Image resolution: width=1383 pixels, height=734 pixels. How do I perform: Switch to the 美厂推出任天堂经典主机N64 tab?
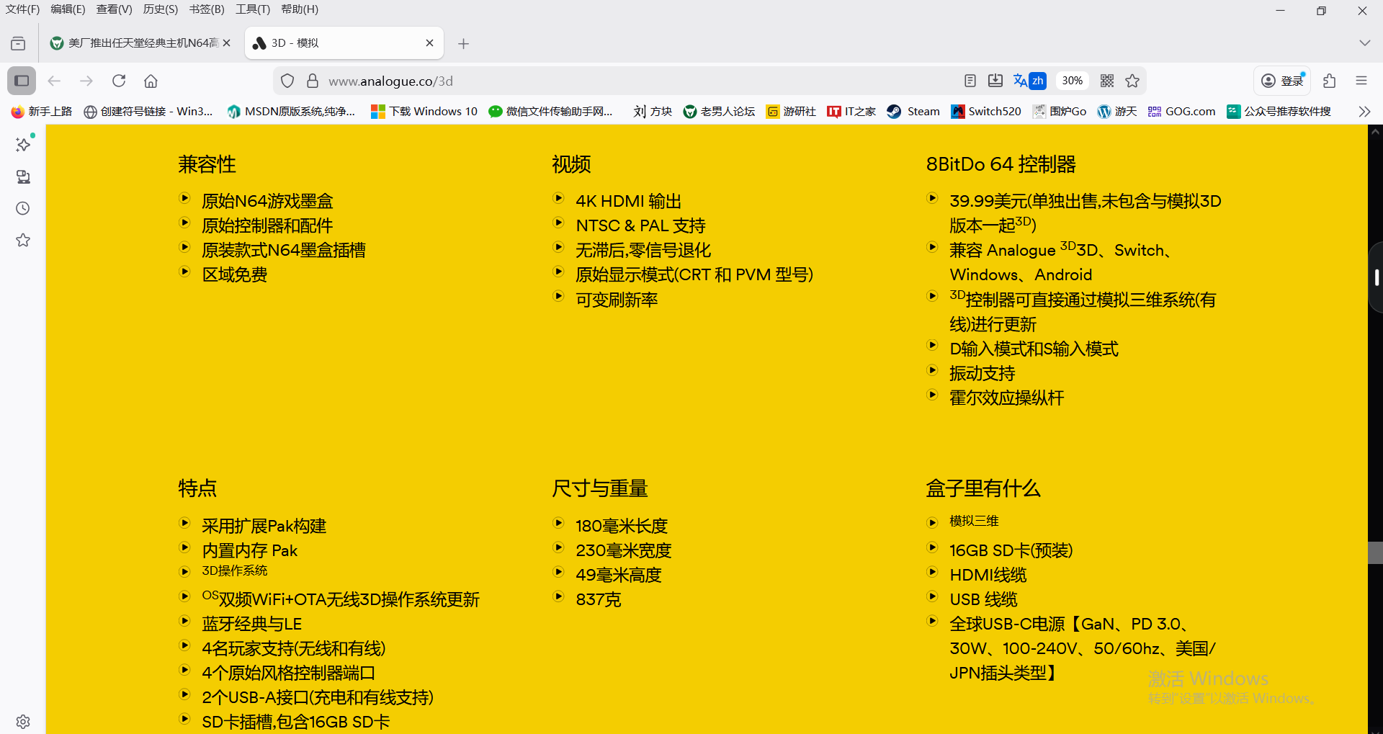tap(137, 43)
